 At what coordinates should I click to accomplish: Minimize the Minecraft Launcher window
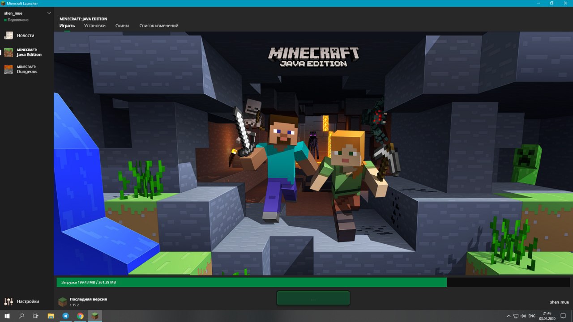click(x=538, y=3)
